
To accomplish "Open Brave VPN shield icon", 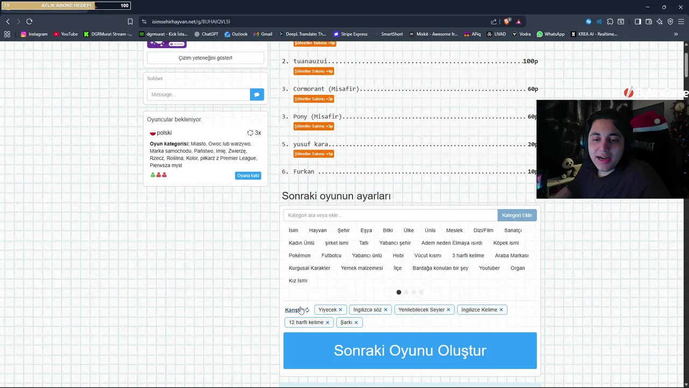I will click(670, 22).
